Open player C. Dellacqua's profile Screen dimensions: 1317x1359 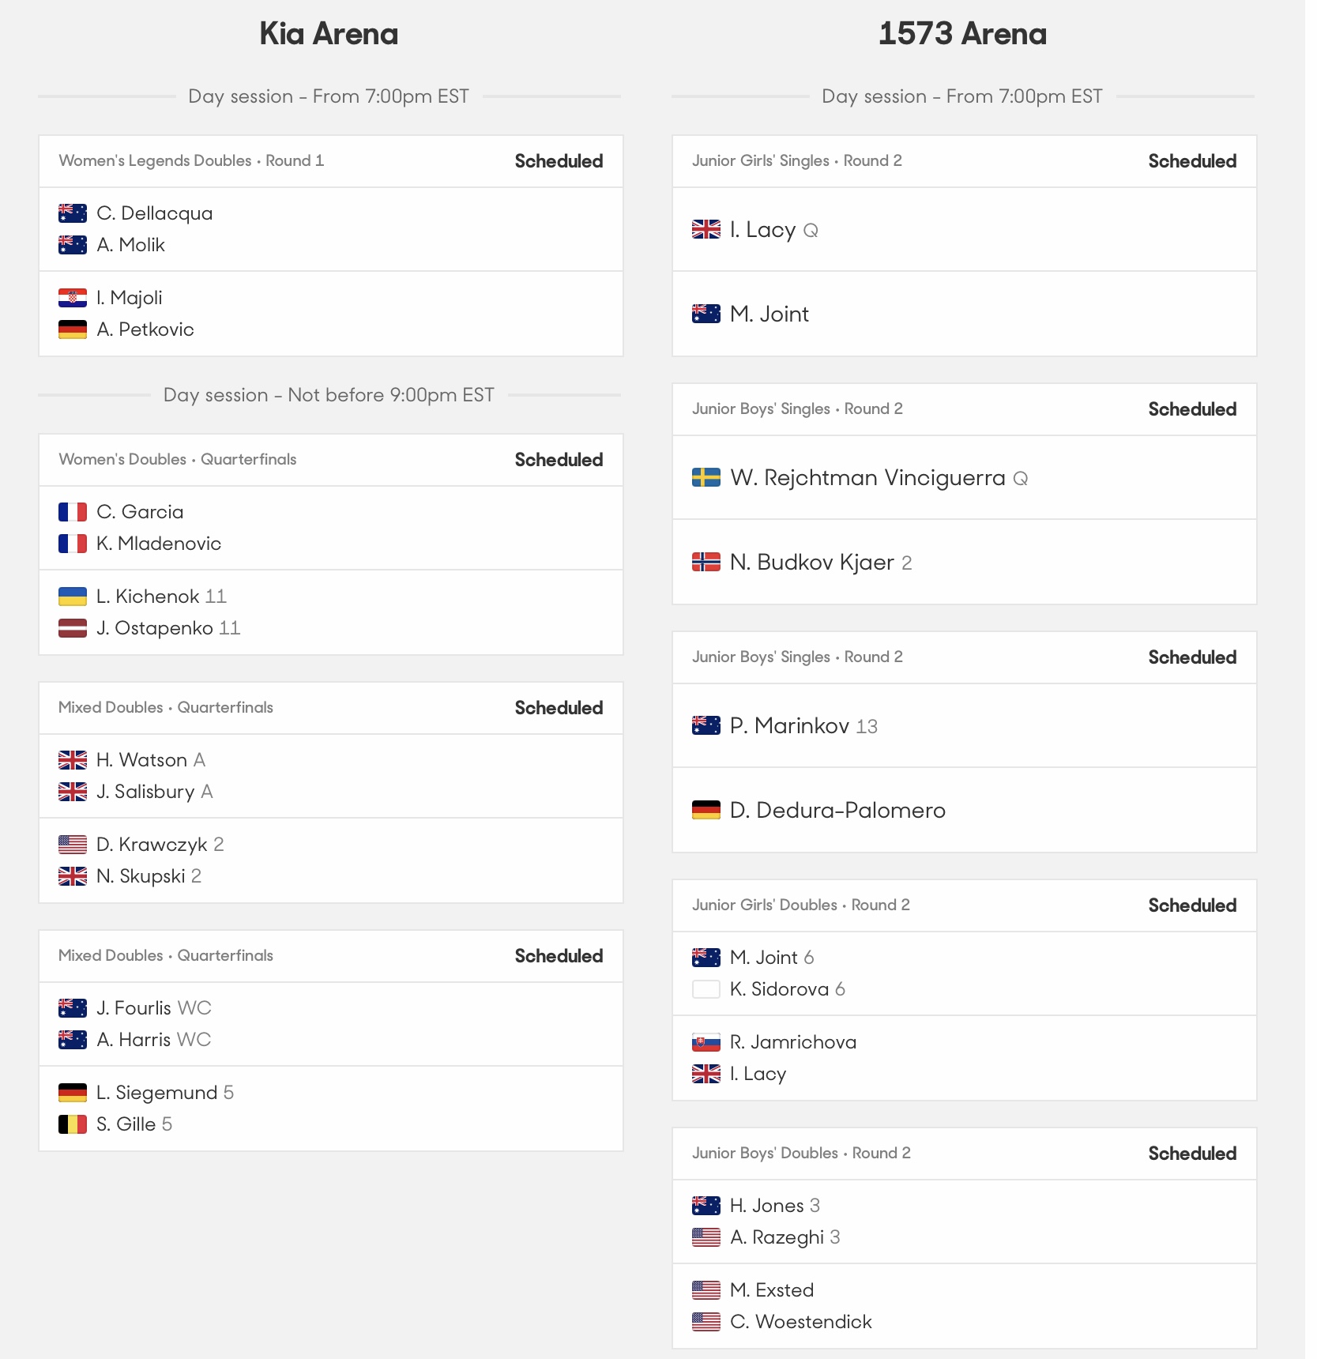[155, 213]
